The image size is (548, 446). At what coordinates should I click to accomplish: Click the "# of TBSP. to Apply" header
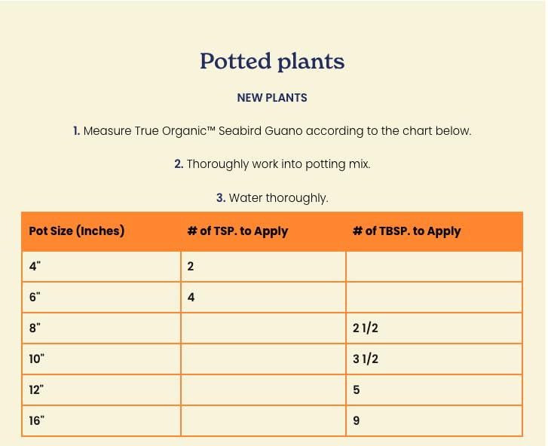(406, 231)
